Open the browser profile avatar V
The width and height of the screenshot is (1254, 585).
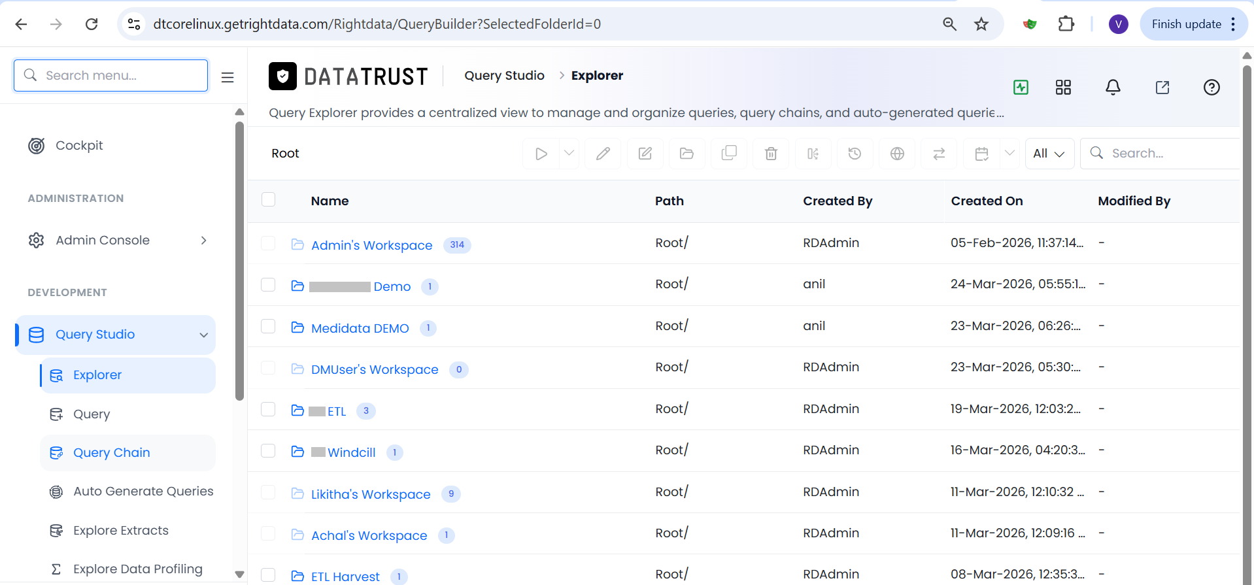click(x=1119, y=24)
